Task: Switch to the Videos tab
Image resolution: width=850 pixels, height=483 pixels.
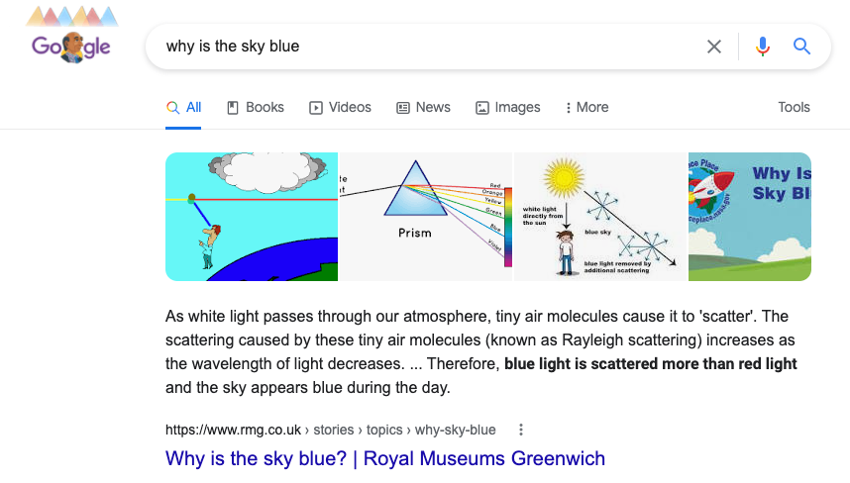Action: [x=340, y=107]
